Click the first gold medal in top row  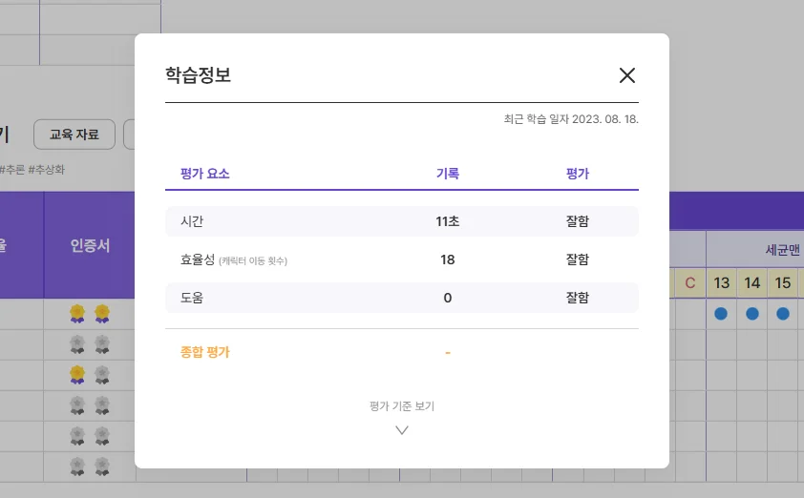(x=77, y=313)
